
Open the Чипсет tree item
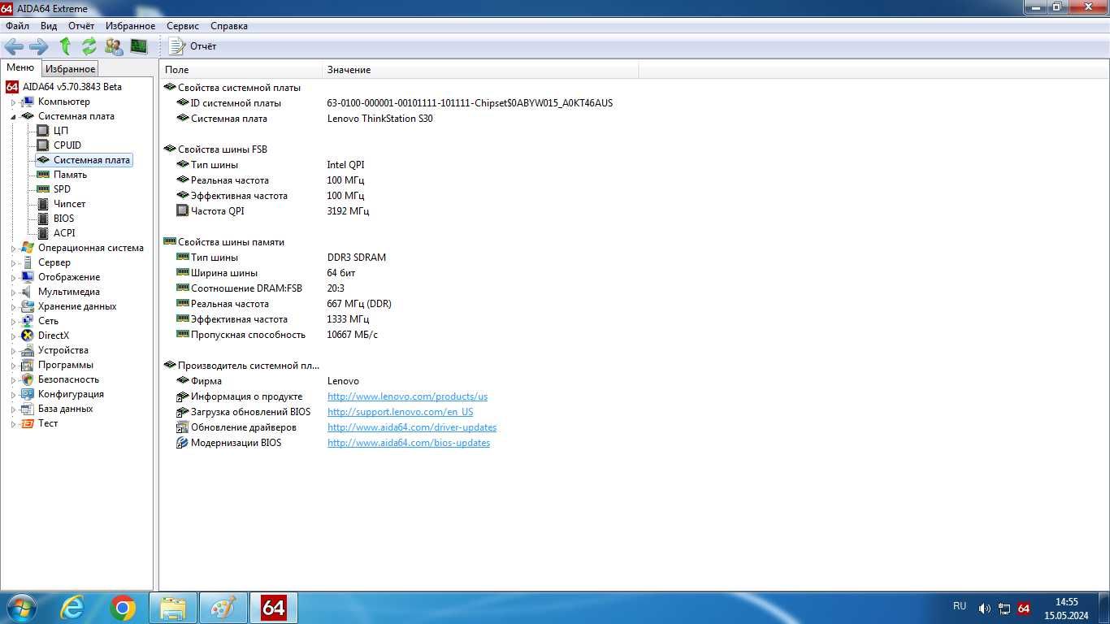69,204
